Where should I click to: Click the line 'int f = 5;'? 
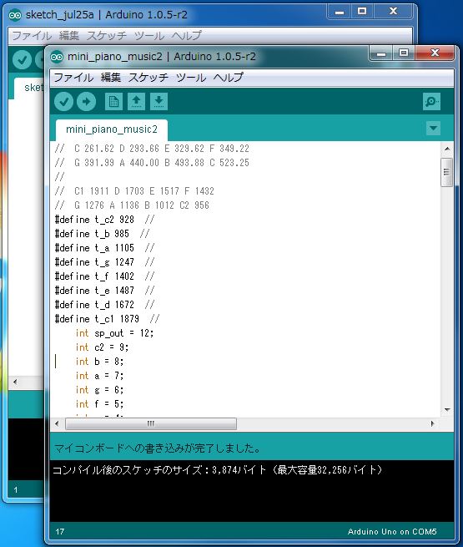99,404
